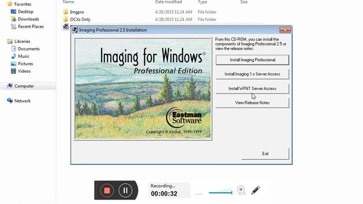The width and height of the screenshot is (363, 204).
Task: Click the Videos library icon
Action: pyautogui.click(x=14, y=71)
